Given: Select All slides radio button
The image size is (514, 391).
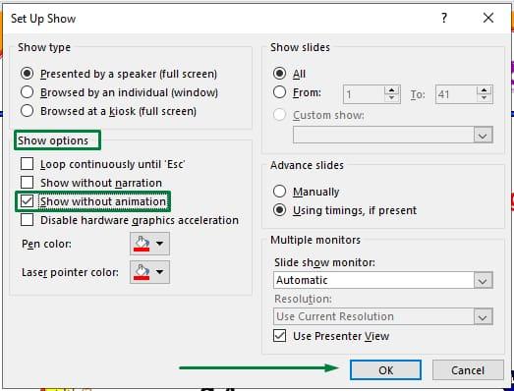Looking at the screenshot, I should pos(279,74).
